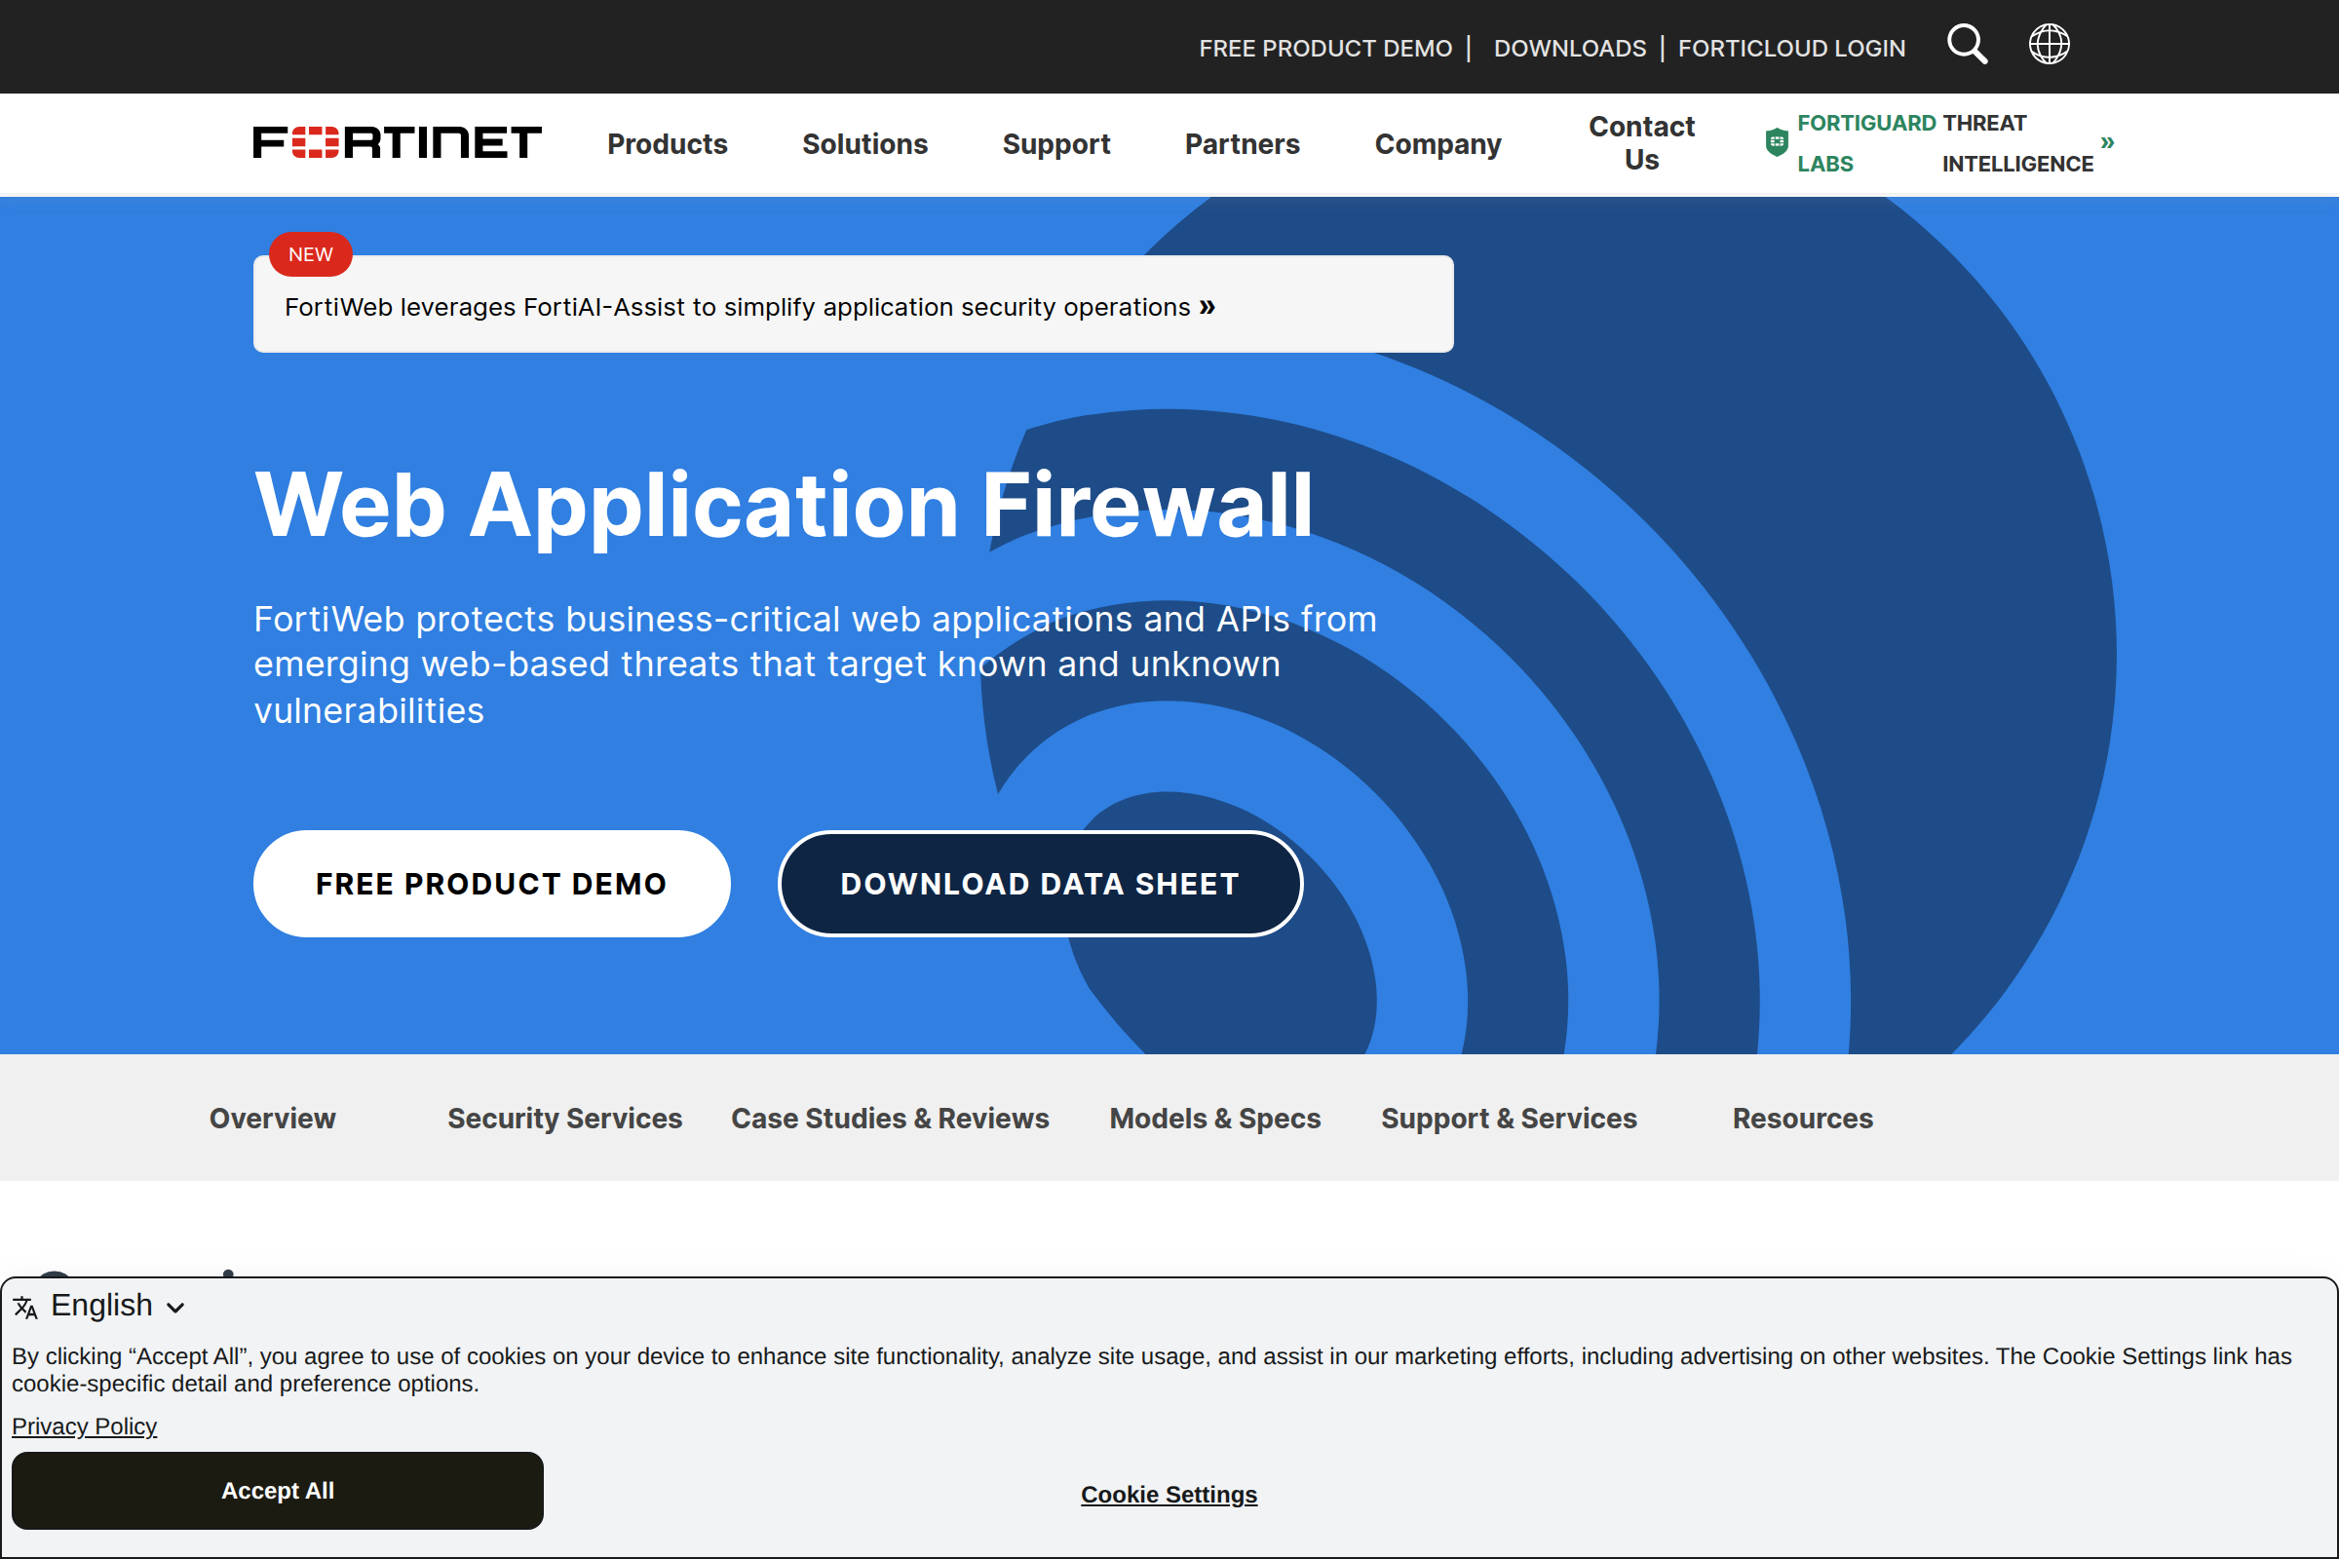
Task: Open the Solutions menu
Action: coord(864,144)
